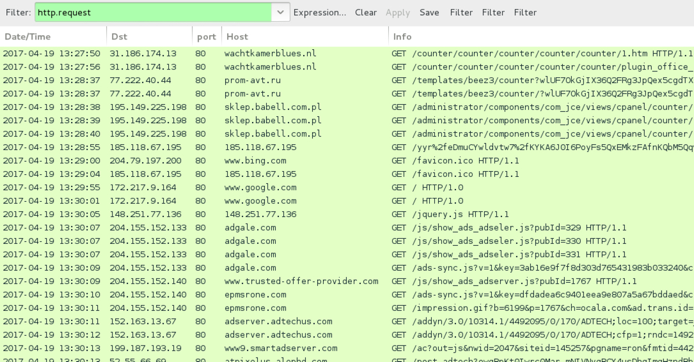Select the adgale.com request with pubId=330
Viewport: 694px width, 362px height.
pyautogui.click(x=347, y=241)
